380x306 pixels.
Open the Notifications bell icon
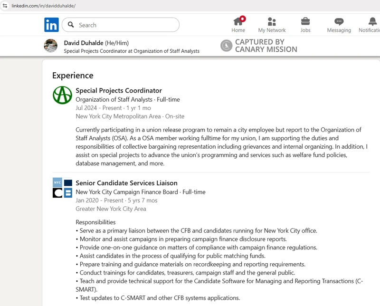point(372,21)
